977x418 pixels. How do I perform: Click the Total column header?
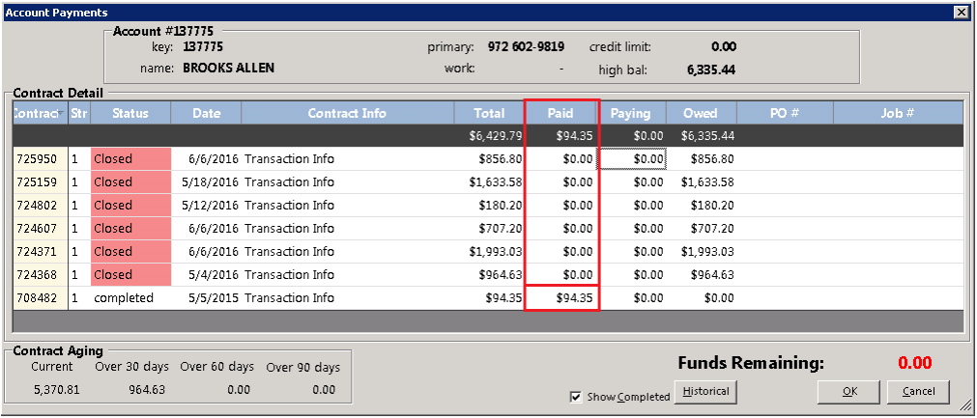[489, 113]
